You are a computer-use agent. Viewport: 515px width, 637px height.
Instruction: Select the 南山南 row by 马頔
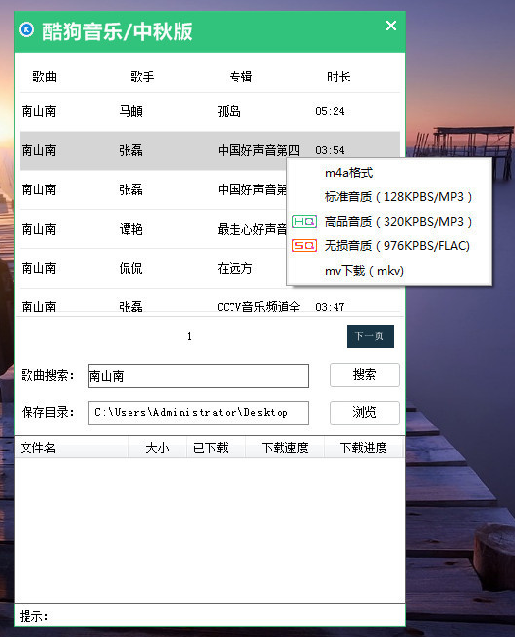(210, 111)
